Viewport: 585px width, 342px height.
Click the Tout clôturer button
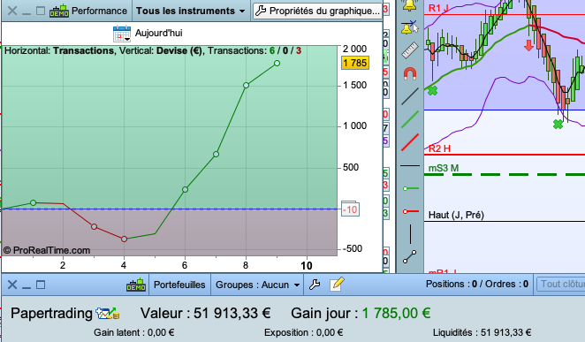tap(561, 285)
